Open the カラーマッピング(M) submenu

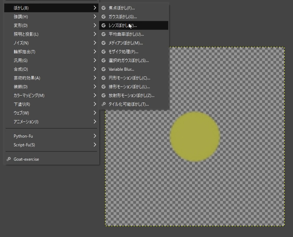(x=52, y=96)
